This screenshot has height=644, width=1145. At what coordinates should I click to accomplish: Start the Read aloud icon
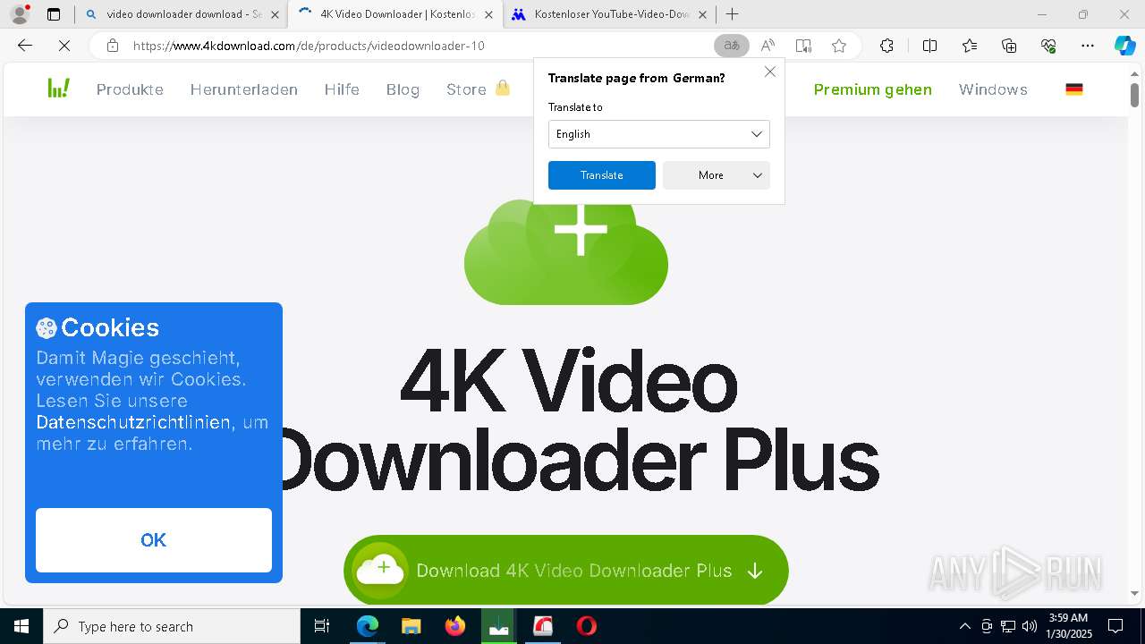click(768, 46)
